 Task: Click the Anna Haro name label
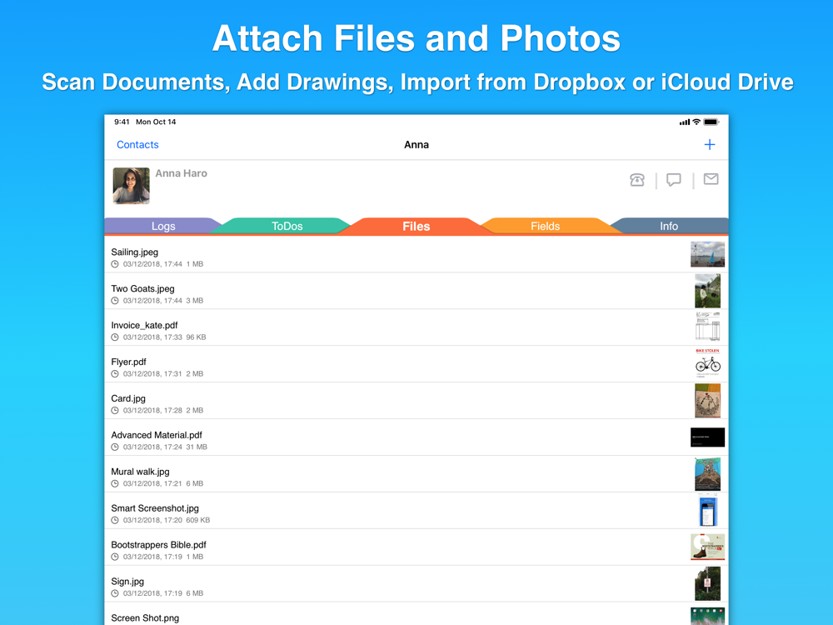[181, 173]
